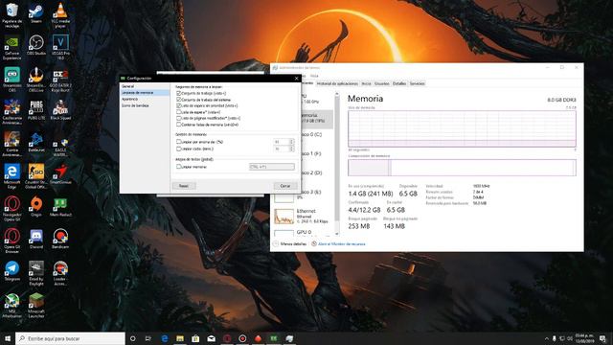613x345 pixels.
Task: Open the Navegador Opera GX desktop shortcut
Action: [x=11, y=208]
